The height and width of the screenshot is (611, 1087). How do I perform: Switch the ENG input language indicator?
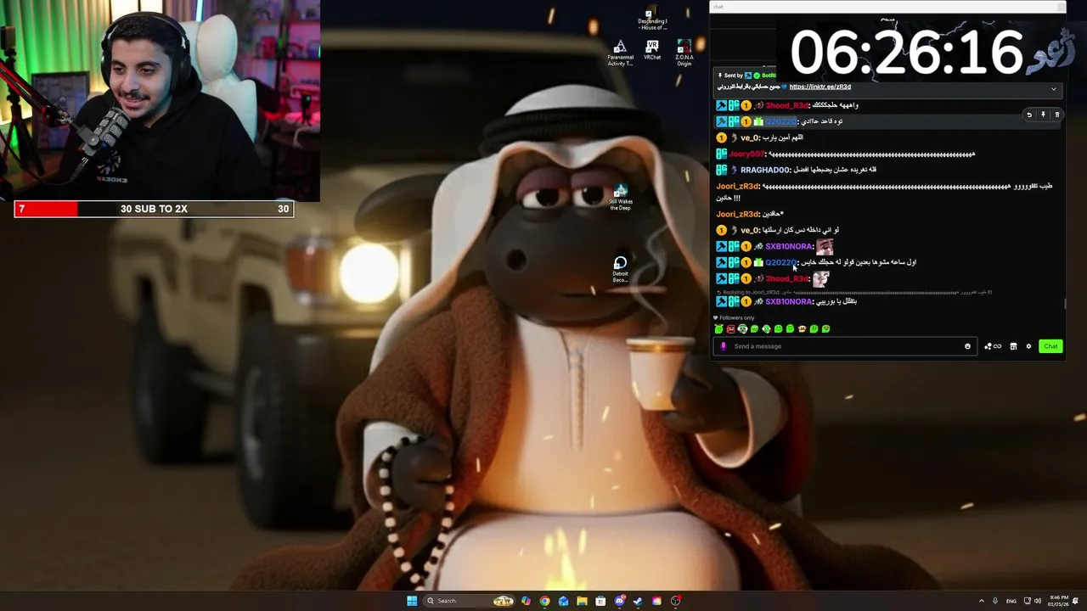click(1011, 601)
